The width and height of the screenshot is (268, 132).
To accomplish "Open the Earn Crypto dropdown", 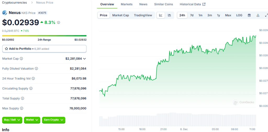I will tap(54, 120).
